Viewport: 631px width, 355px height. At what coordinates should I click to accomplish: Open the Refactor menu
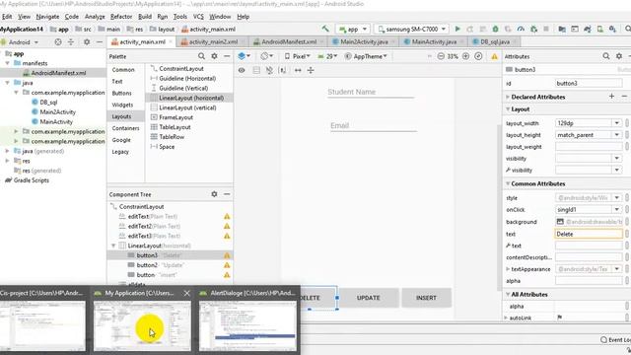[121, 17]
